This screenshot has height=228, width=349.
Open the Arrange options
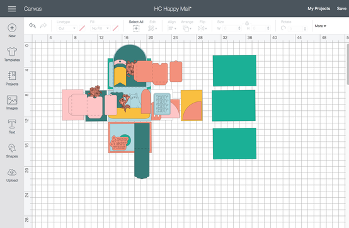coord(187,28)
